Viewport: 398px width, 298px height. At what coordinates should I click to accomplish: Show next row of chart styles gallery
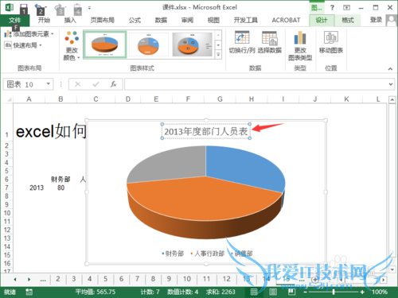(x=218, y=45)
